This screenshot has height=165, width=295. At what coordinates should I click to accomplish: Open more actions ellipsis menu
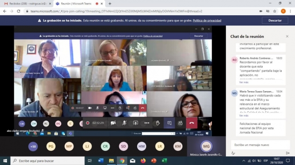tap(147, 123)
